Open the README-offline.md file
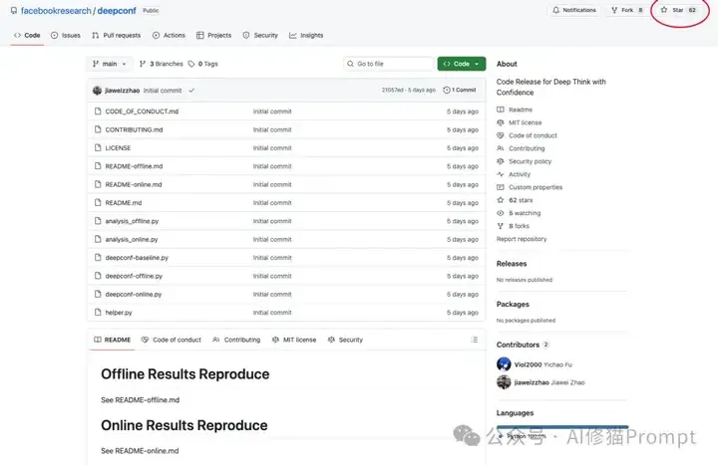This screenshot has width=718, height=465. click(x=135, y=166)
